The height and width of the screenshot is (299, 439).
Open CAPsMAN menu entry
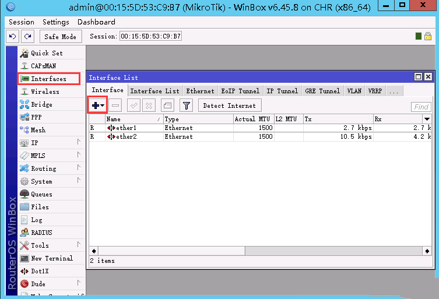pyautogui.click(x=51, y=66)
